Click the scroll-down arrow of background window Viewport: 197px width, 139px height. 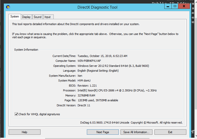(196, 136)
